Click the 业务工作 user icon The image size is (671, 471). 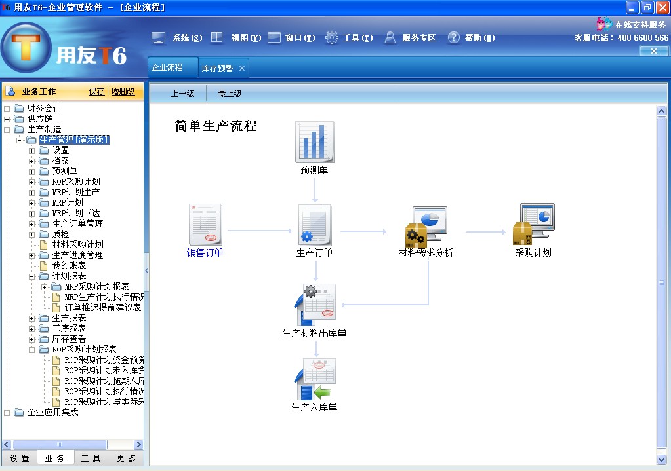pyautogui.click(x=11, y=92)
